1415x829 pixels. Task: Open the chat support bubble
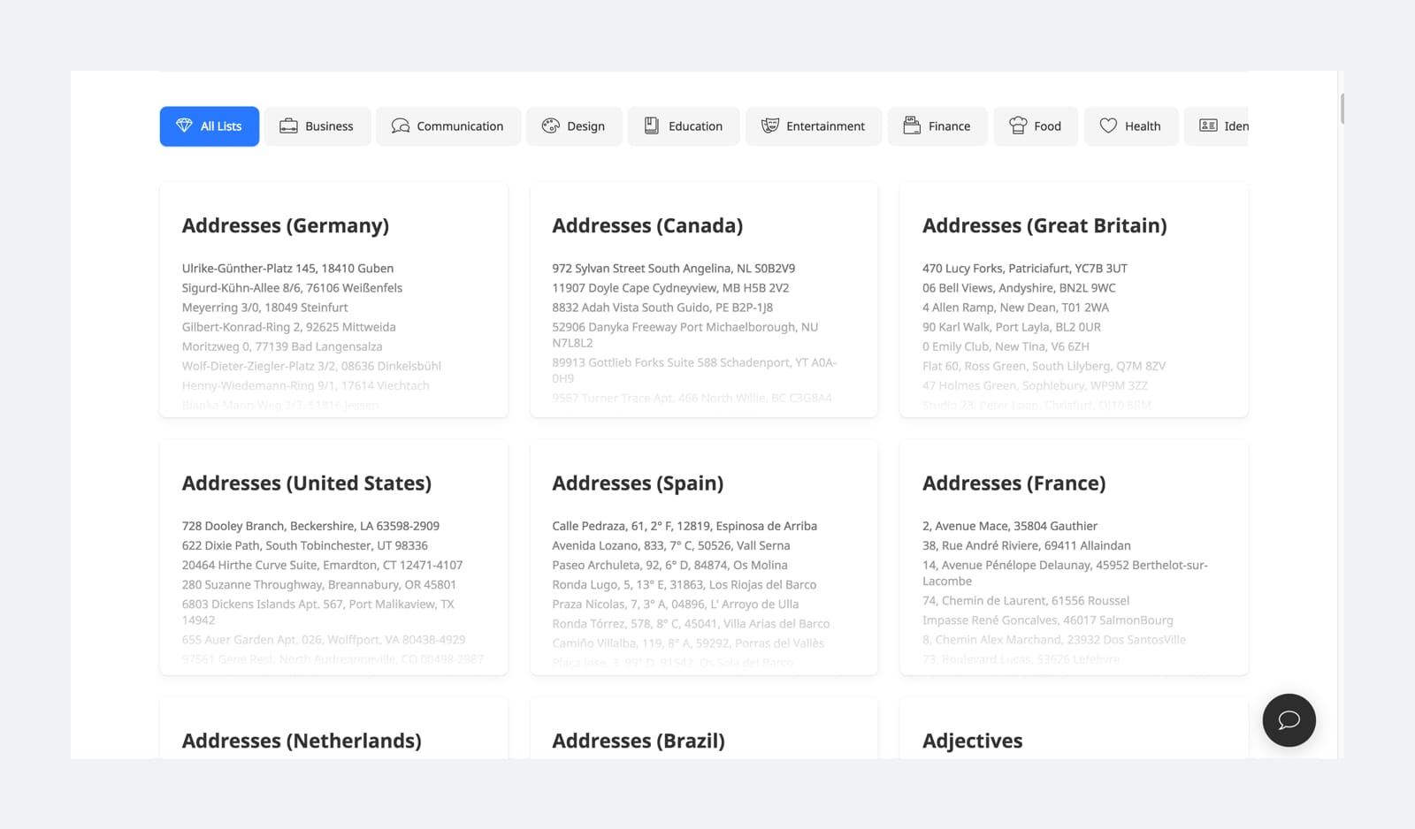click(1289, 720)
